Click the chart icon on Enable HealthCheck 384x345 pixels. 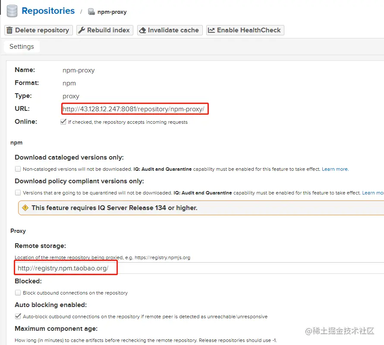(x=211, y=30)
